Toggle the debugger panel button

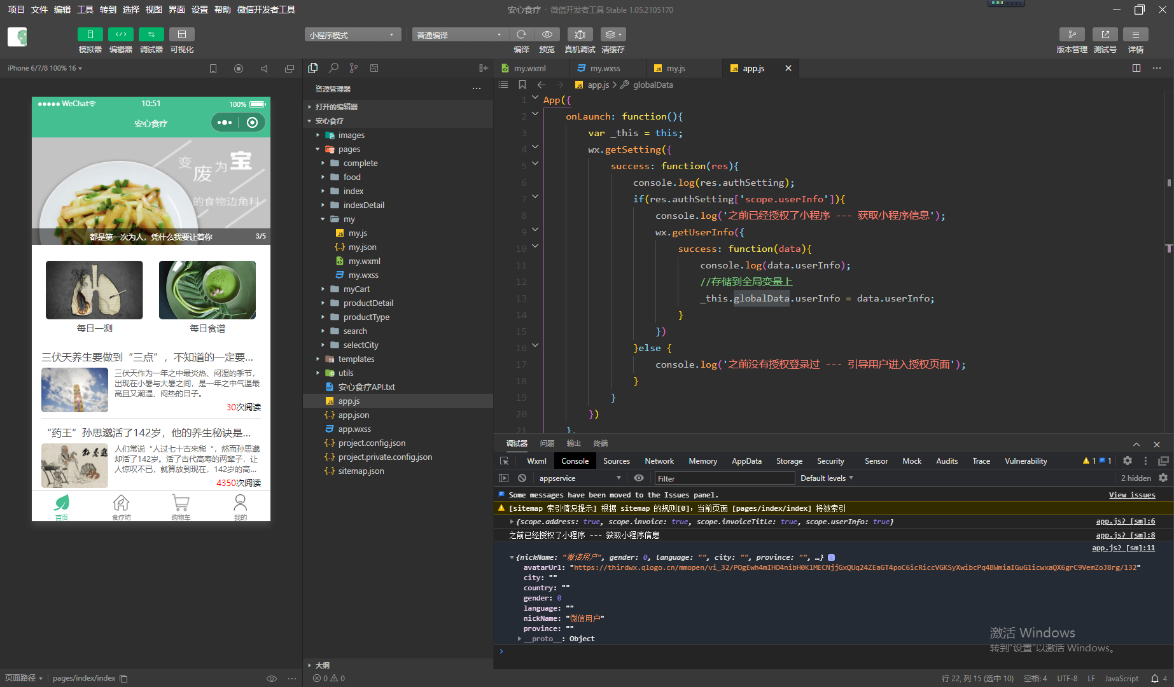tap(151, 34)
